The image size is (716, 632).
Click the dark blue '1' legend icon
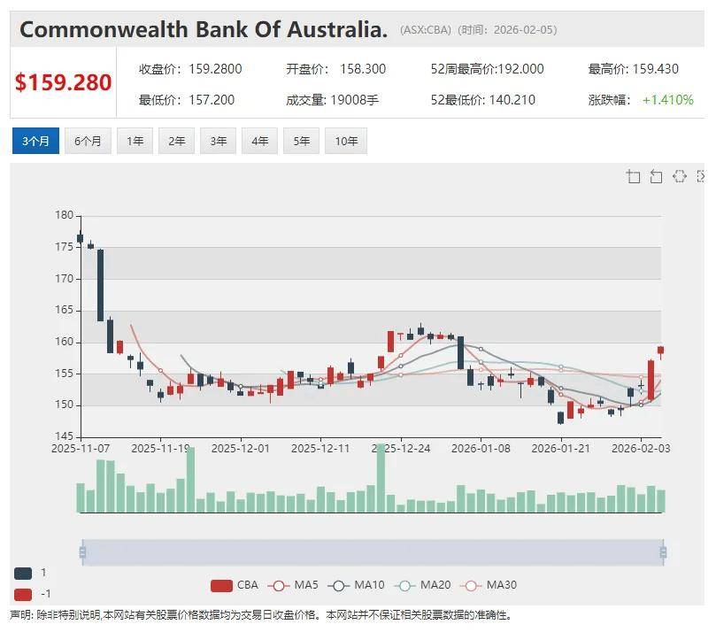click(x=23, y=573)
